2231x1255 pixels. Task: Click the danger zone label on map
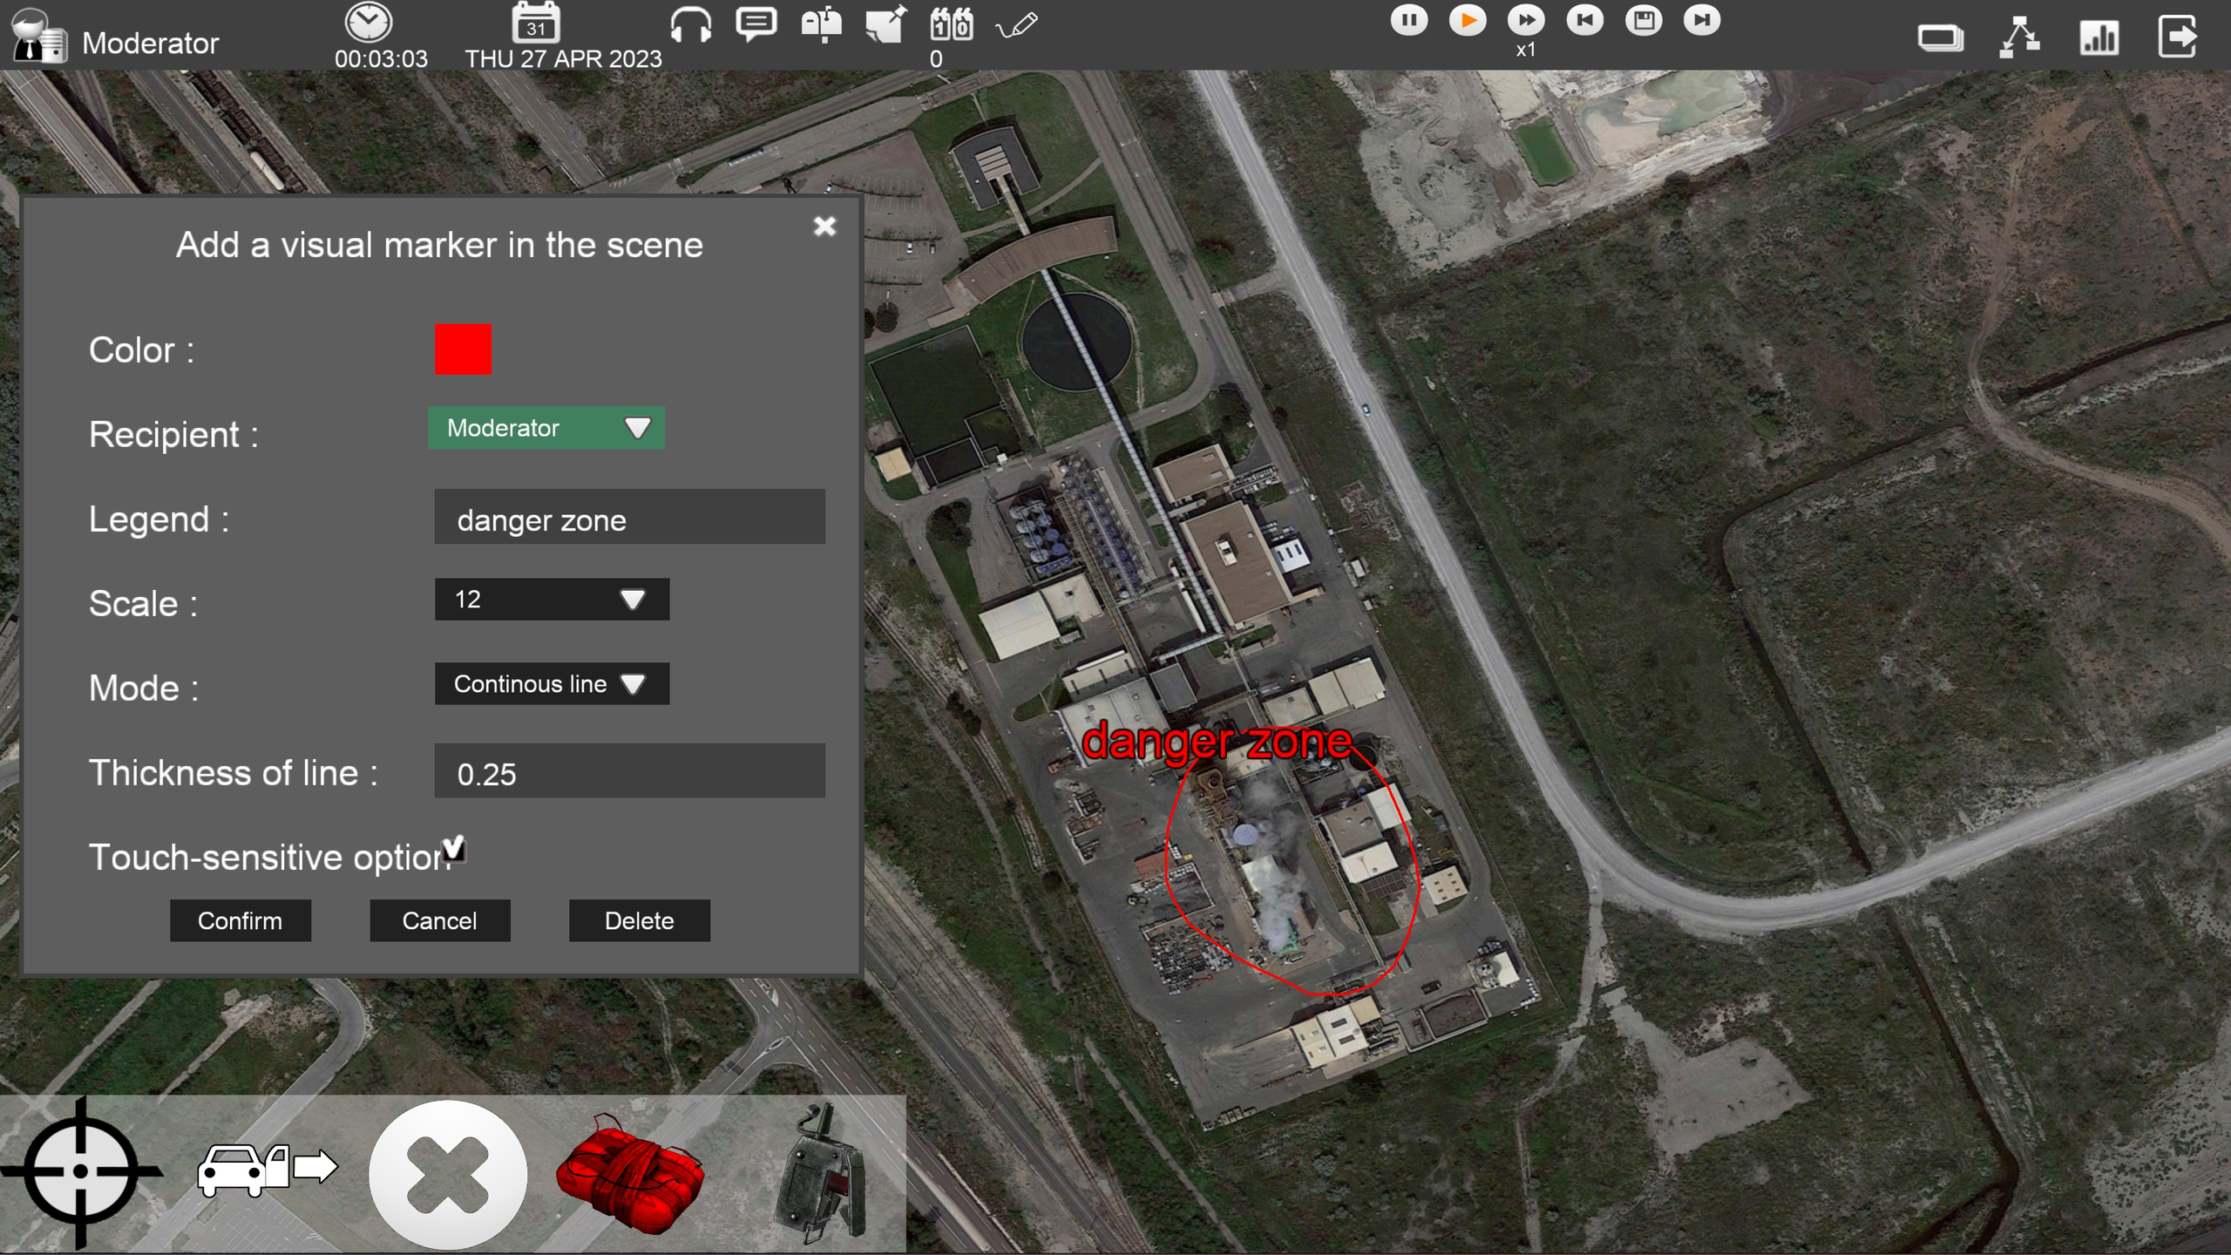coord(1217,742)
